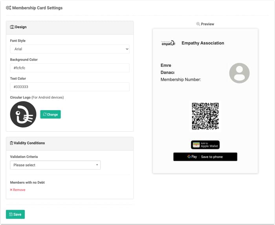The width and height of the screenshot is (275, 225).
Task: Click the Preview label
Action: tap(207, 24)
